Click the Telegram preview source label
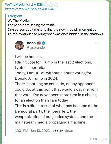 (x=15, y=16)
